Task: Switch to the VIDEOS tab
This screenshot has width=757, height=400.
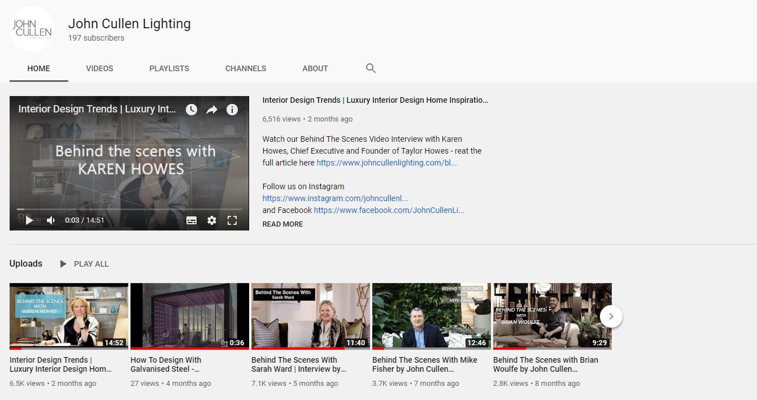Action: click(99, 68)
